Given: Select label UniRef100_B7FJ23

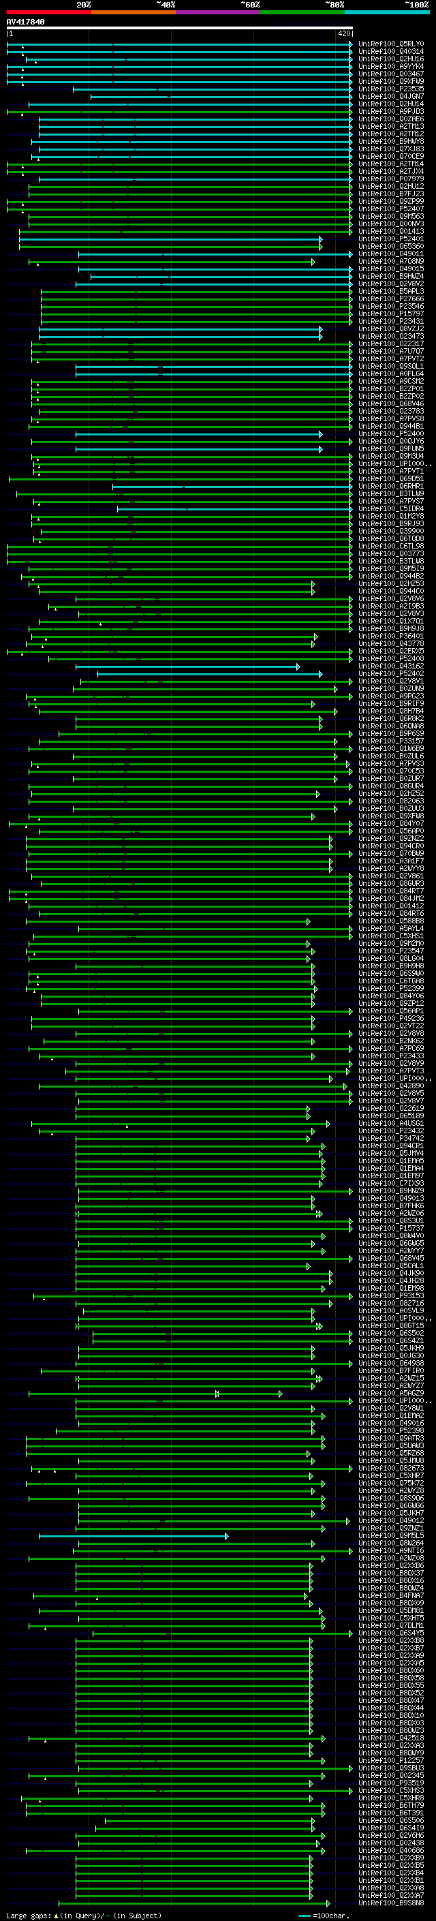Looking at the screenshot, I should click(x=391, y=194).
